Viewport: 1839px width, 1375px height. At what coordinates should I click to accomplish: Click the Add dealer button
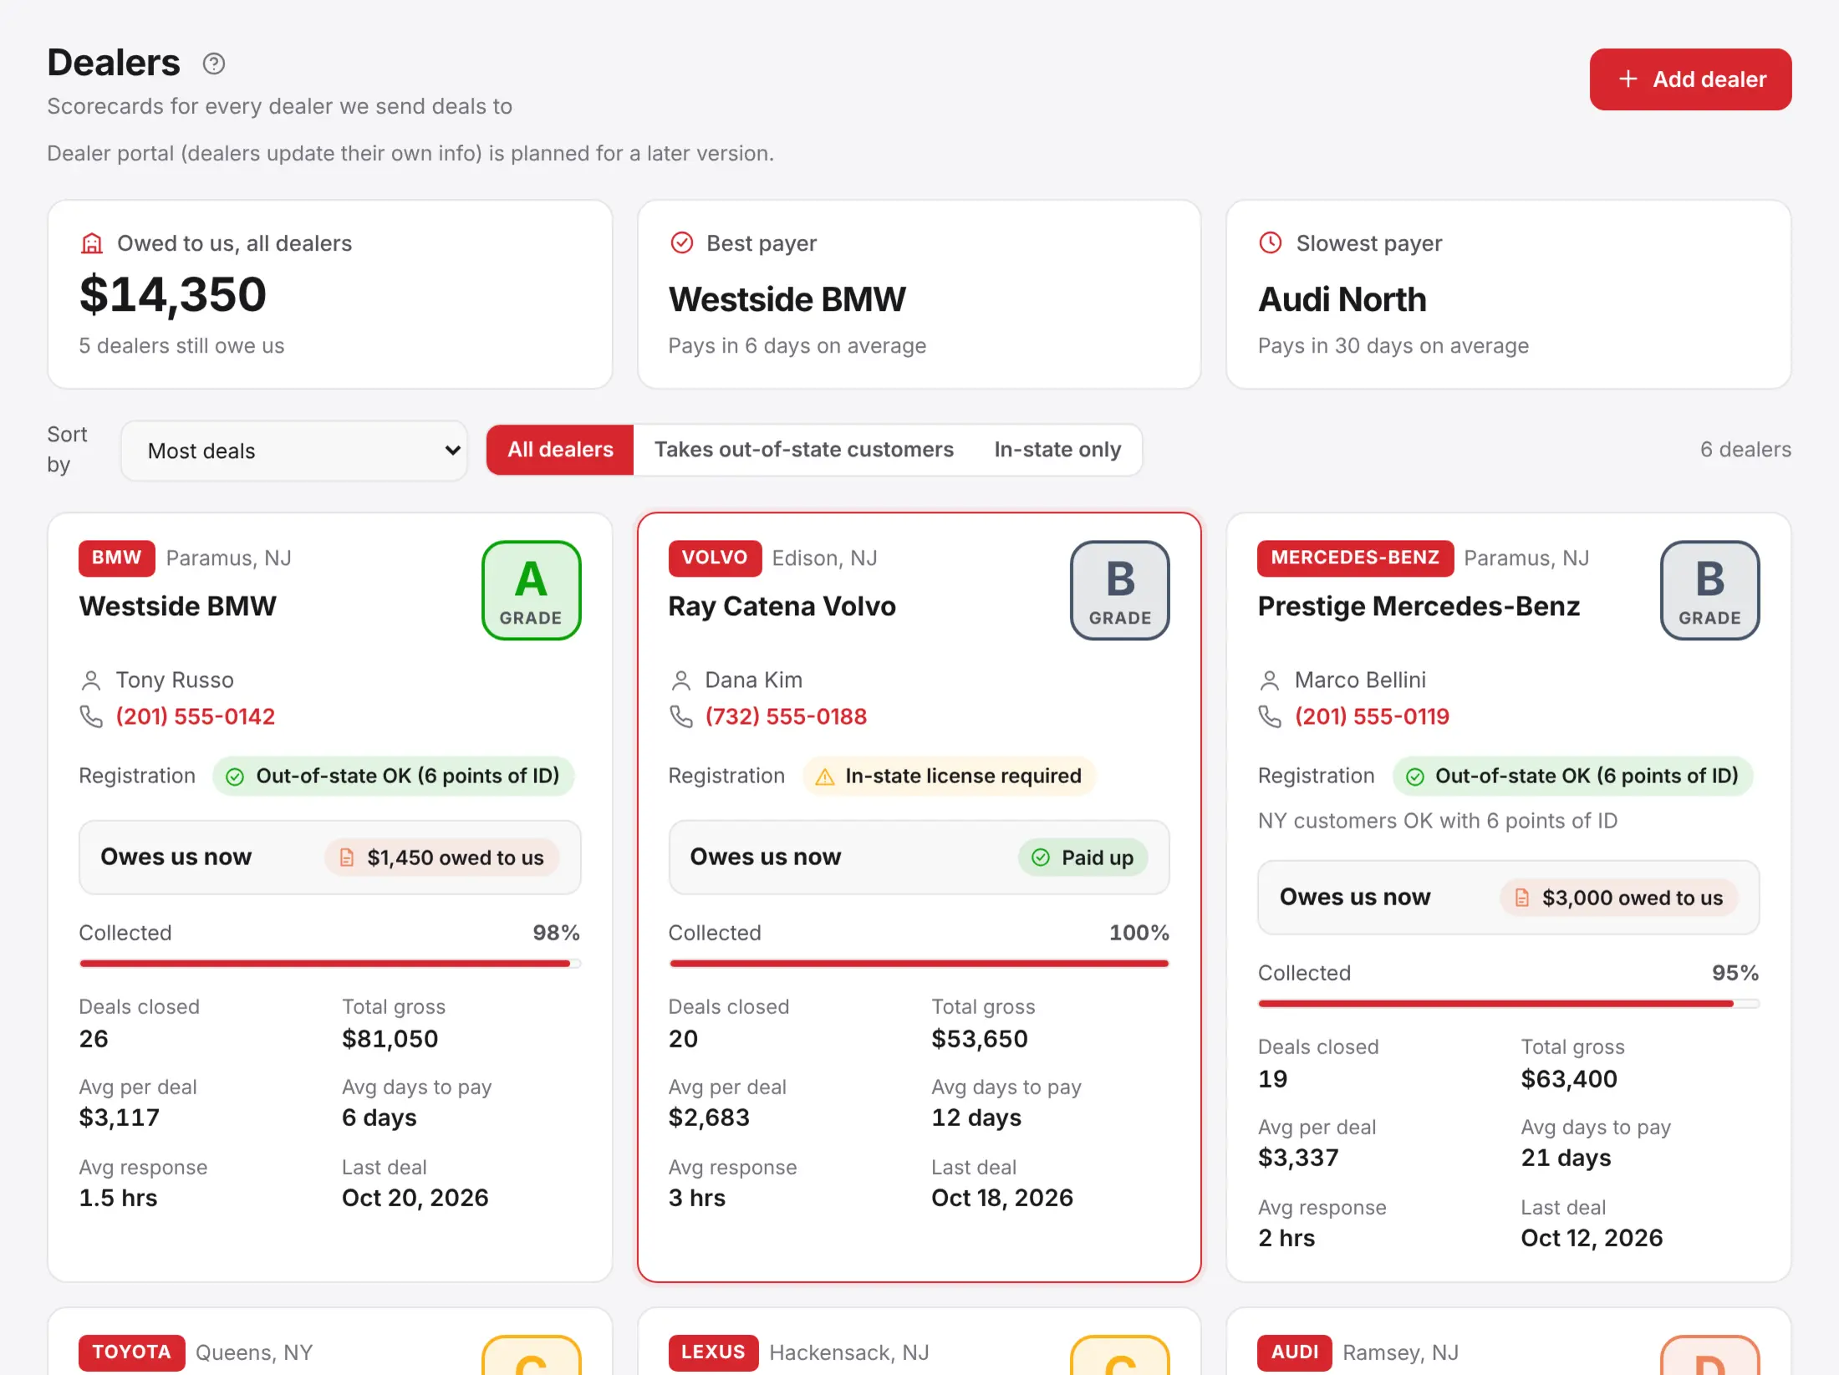(1690, 79)
